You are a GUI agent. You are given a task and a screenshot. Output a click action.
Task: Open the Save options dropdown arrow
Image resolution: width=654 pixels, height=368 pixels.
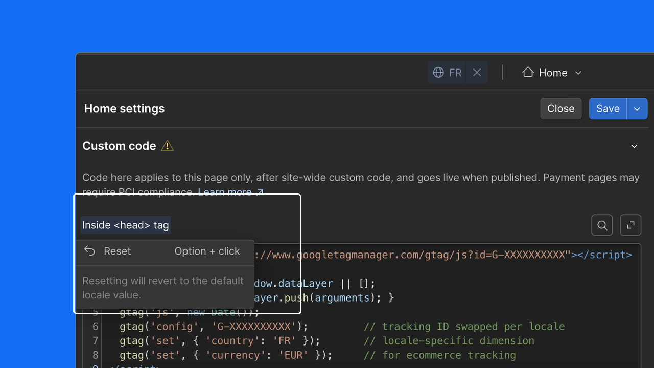coord(637,109)
